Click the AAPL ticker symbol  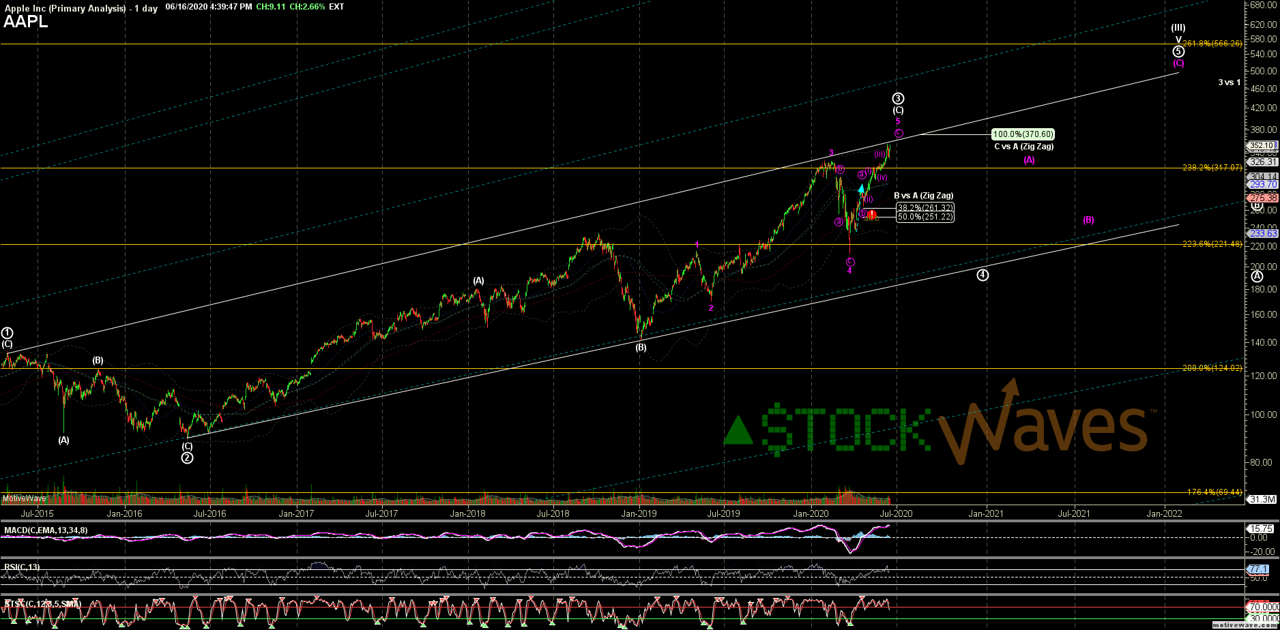point(26,22)
